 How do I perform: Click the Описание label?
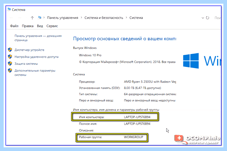pyautogui.click(x=86, y=130)
